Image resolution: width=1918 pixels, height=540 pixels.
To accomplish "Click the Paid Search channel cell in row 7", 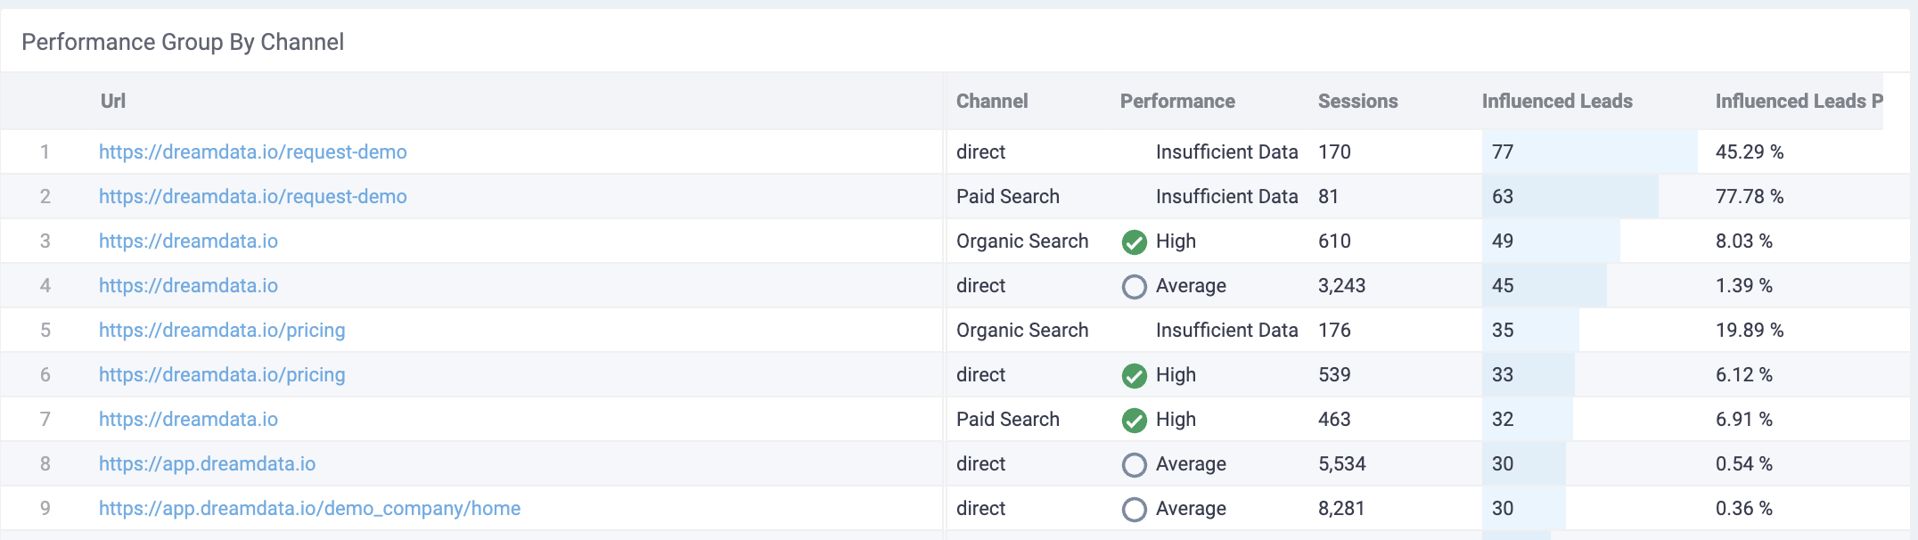I will point(1008,419).
